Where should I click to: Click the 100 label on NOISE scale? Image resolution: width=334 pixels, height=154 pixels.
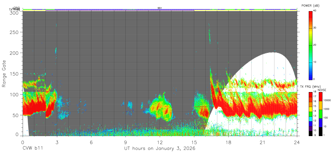point(325,118)
